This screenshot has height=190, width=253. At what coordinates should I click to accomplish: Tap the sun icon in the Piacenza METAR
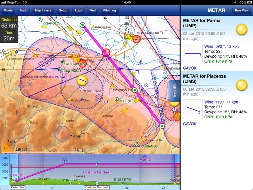242,85
